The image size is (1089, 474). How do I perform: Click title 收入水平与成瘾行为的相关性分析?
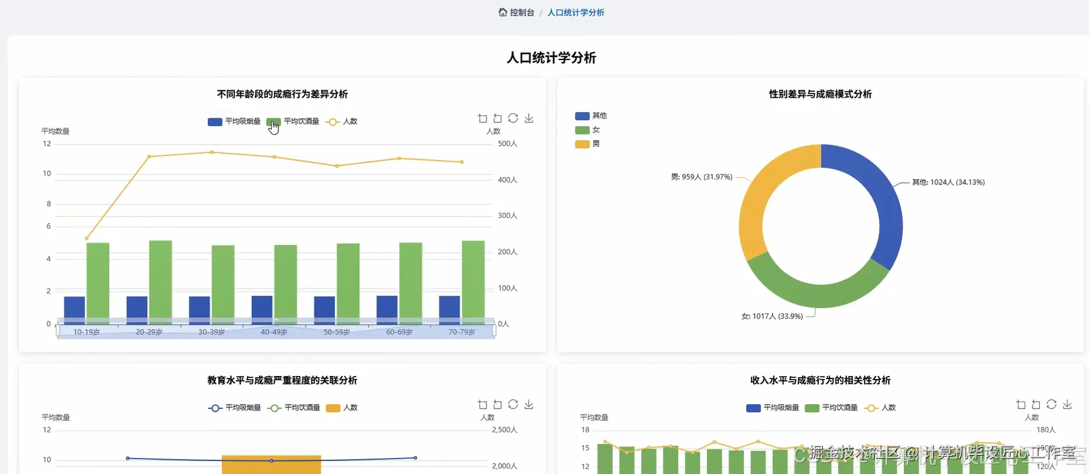coord(820,380)
